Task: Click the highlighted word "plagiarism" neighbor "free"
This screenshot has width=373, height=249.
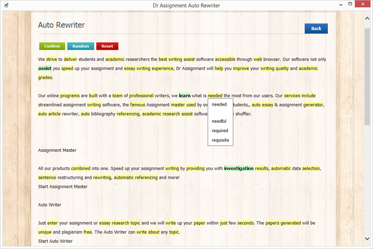Action: (x=88, y=232)
